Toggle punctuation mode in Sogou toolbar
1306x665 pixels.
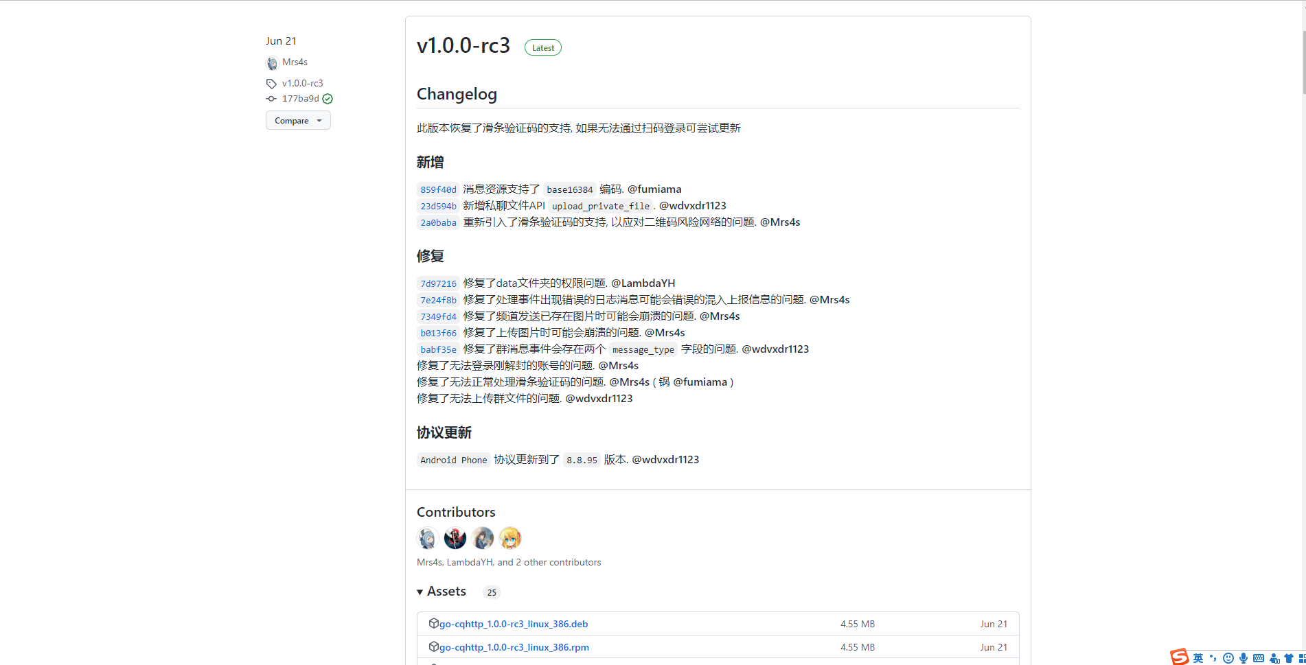click(1212, 657)
